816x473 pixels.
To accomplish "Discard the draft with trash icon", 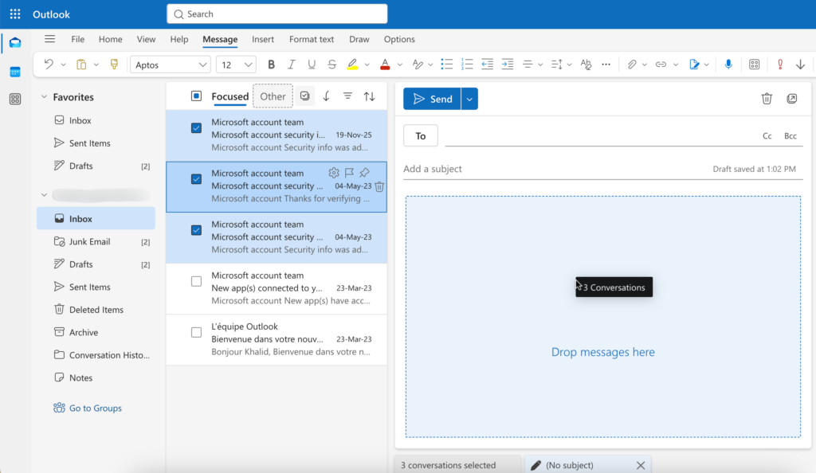I will tap(767, 99).
